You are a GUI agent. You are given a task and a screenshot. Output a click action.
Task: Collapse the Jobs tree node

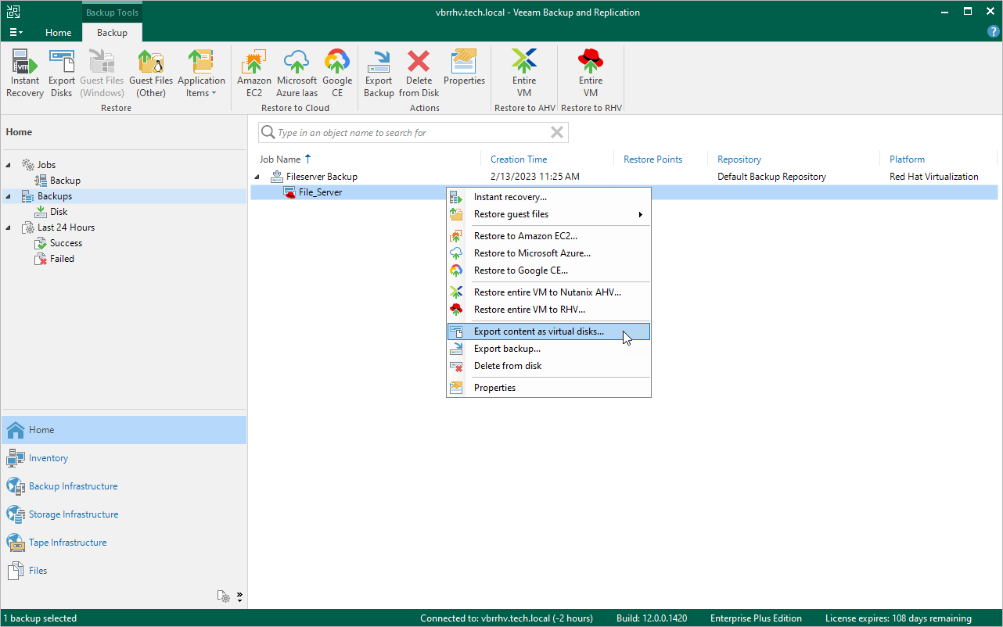pos(9,165)
